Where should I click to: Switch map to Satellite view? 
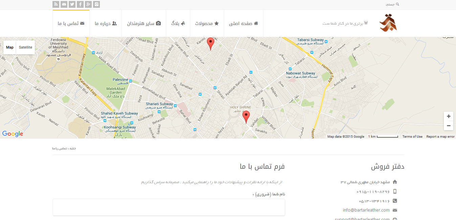click(x=25, y=47)
